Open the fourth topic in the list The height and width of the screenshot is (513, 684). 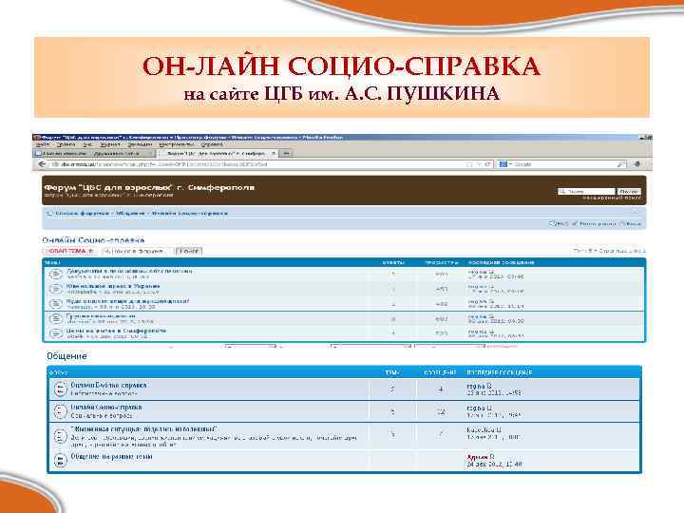point(101,315)
